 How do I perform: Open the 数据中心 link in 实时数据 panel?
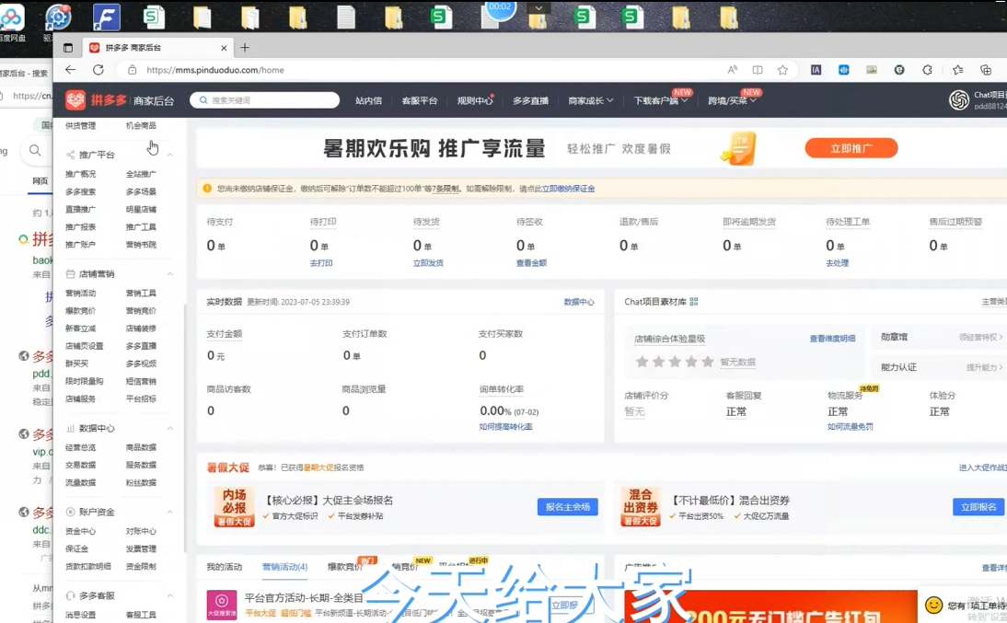tap(578, 302)
